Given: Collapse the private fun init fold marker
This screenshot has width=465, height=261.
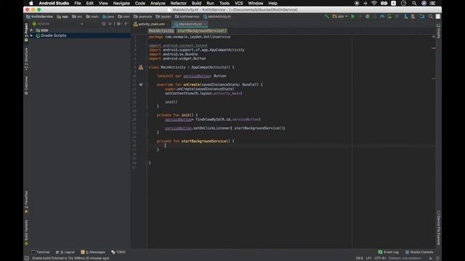Looking at the screenshot, I should pos(147,115).
